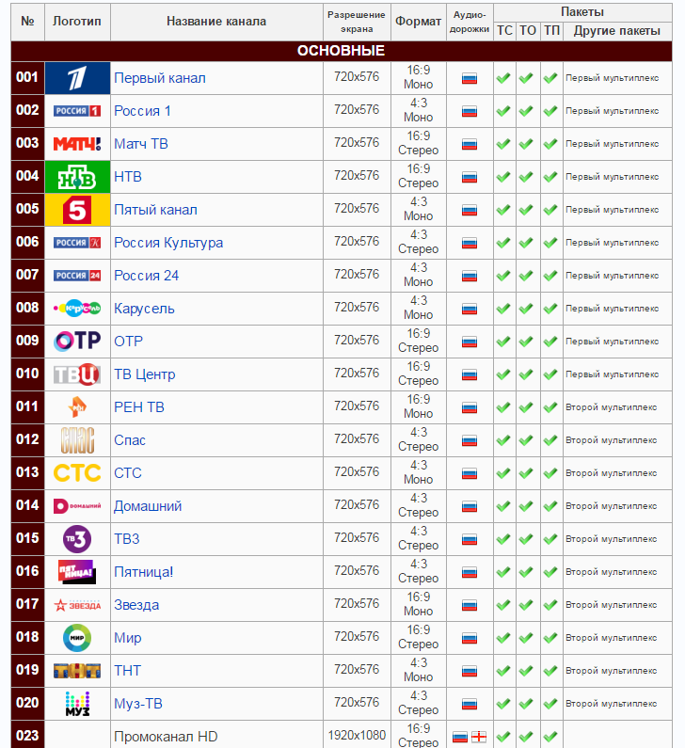Click Второй мультиплекс in РЕН ТВ row

pos(611,407)
